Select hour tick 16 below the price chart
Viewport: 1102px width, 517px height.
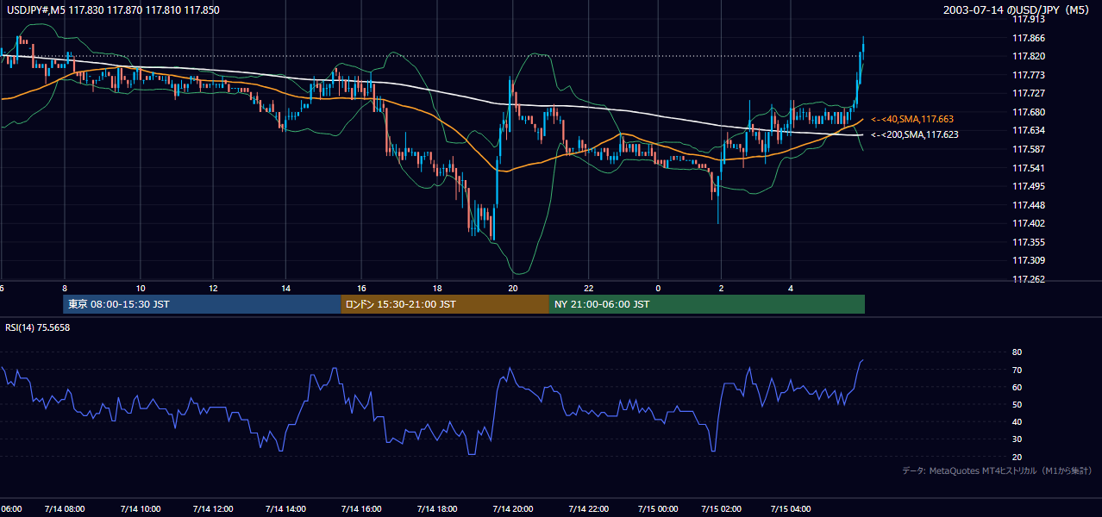point(362,288)
